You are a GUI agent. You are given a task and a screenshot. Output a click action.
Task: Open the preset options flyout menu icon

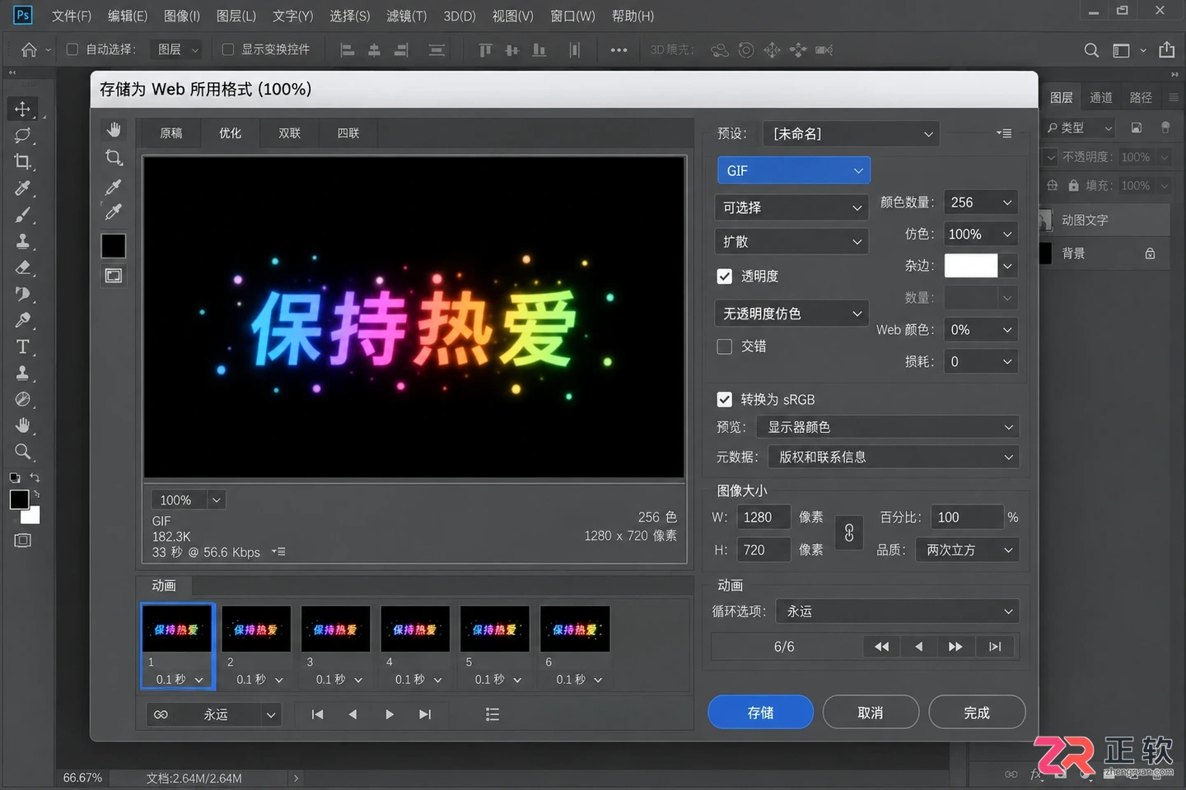1003,133
